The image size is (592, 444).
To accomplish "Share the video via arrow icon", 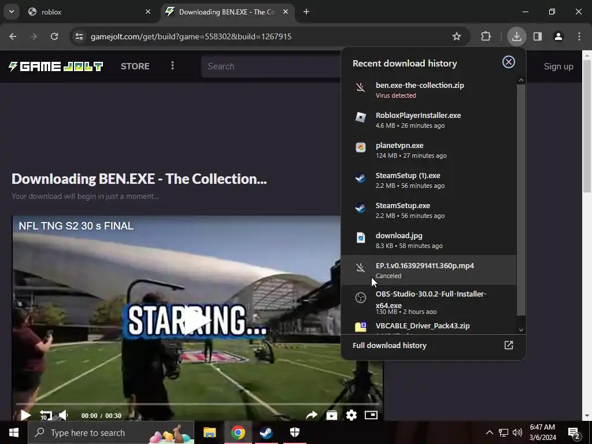I will (x=312, y=415).
